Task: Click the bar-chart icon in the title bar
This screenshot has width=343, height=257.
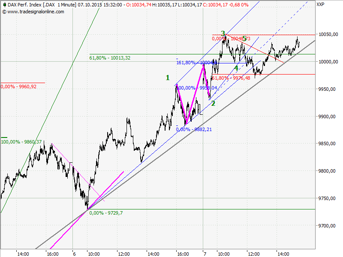Action: click(x=4, y=4)
